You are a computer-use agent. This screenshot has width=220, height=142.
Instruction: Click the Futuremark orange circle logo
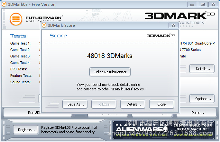pos(16,19)
